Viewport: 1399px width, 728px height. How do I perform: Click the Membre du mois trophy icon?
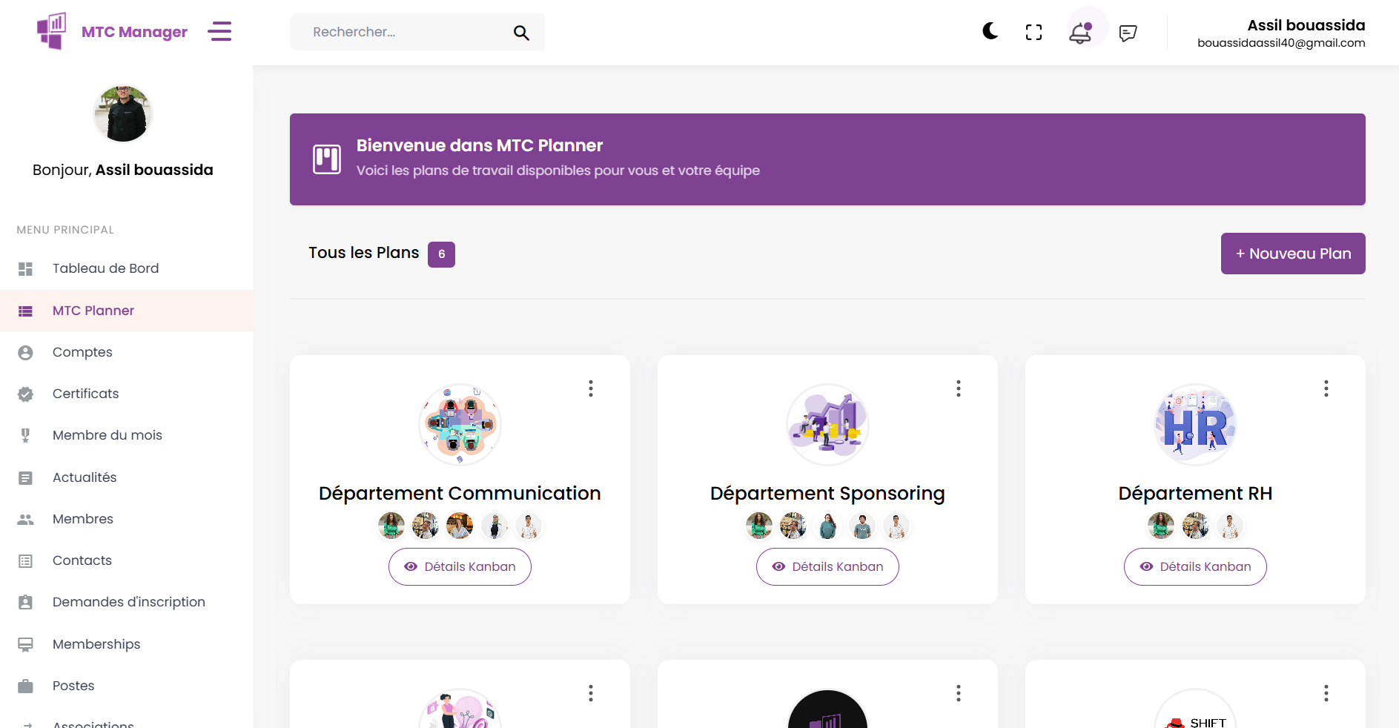[x=25, y=435]
